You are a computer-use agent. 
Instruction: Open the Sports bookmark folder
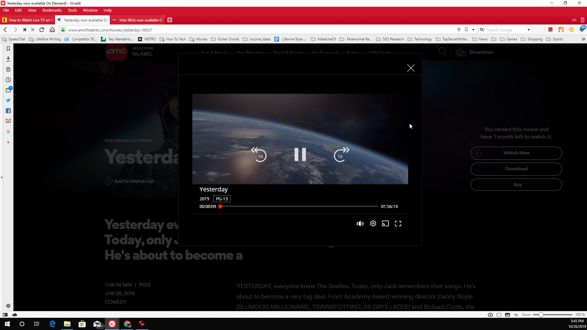tap(554, 39)
